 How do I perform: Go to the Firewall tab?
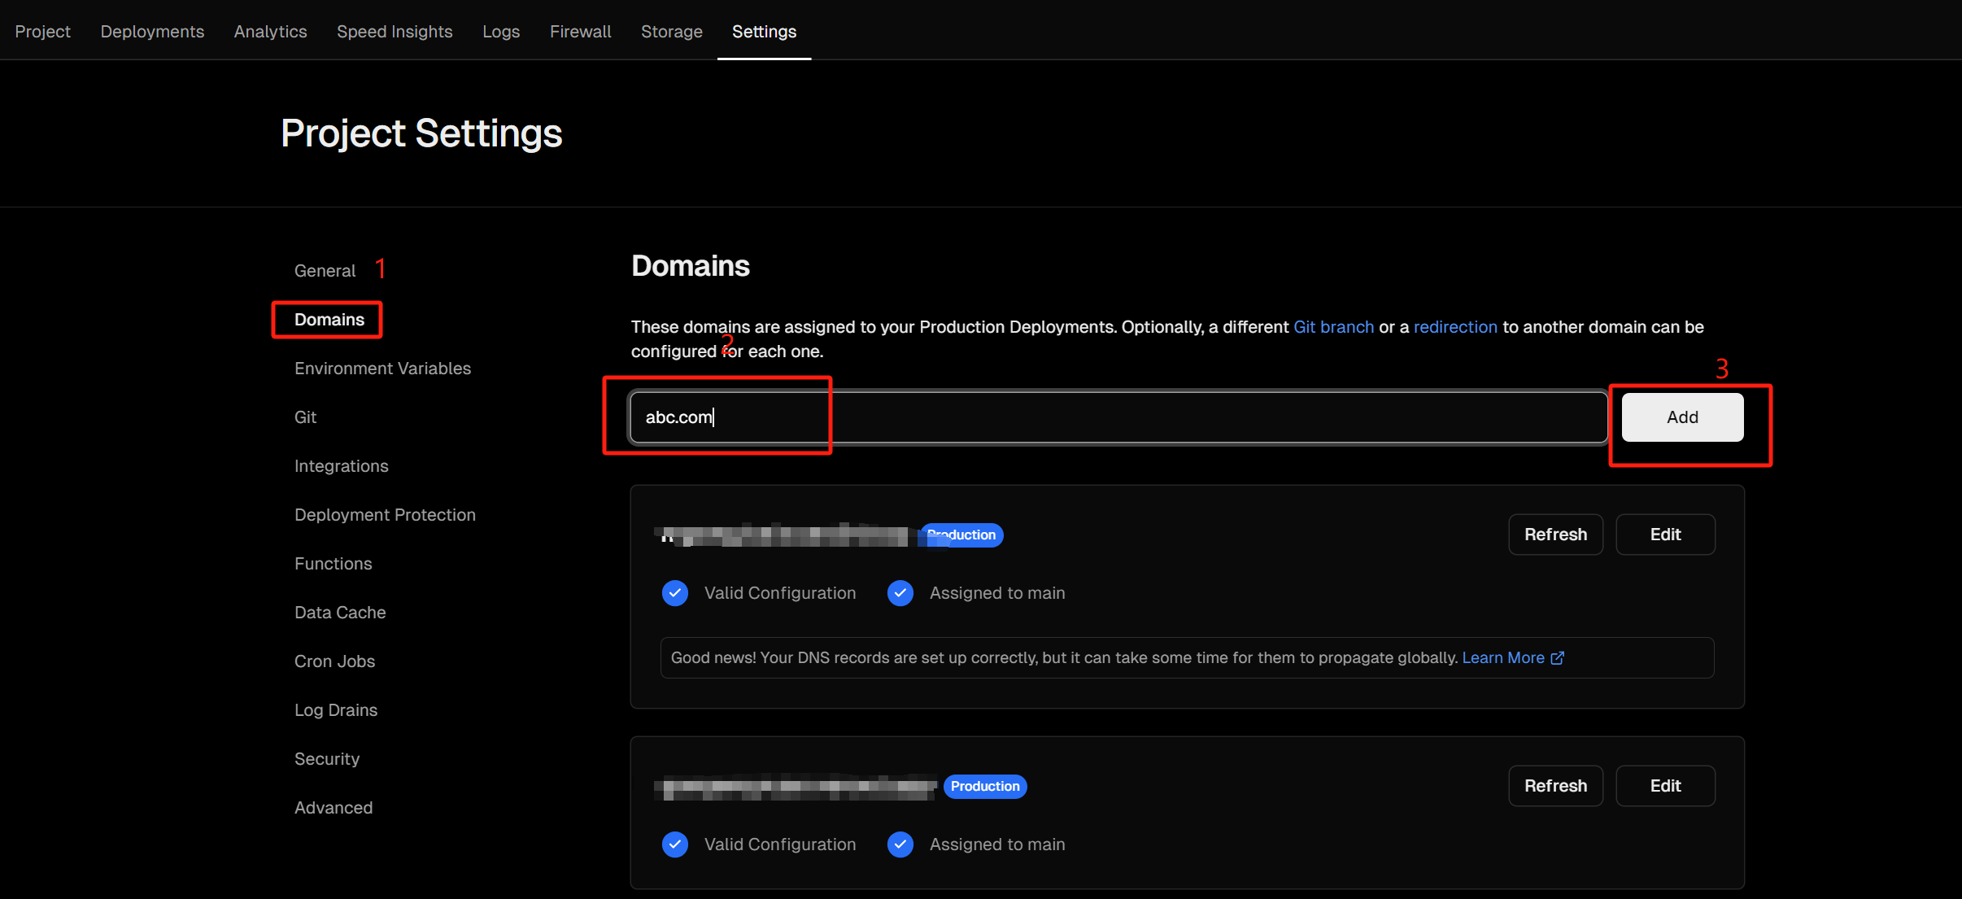pyautogui.click(x=580, y=31)
